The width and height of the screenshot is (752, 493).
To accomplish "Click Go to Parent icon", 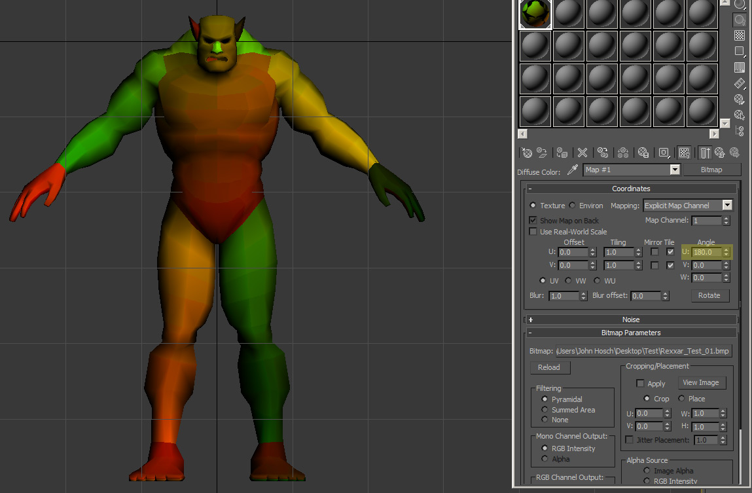I will point(719,153).
